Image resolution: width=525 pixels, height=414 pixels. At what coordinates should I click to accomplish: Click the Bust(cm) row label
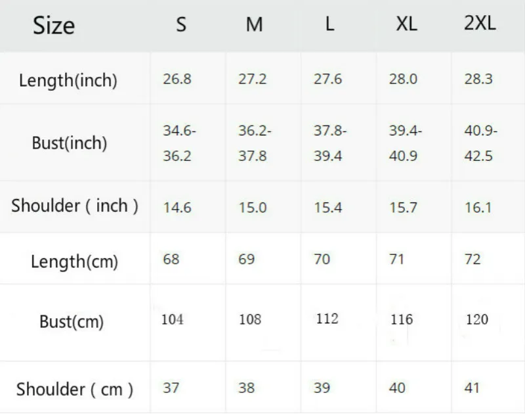coord(72,322)
